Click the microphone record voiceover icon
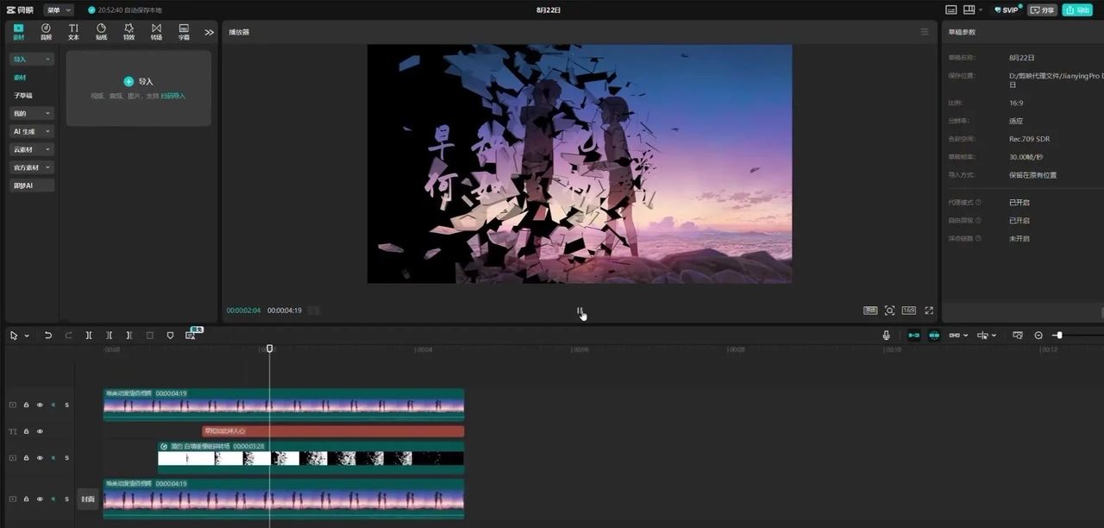This screenshot has width=1104, height=528. [x=886, y=336]
